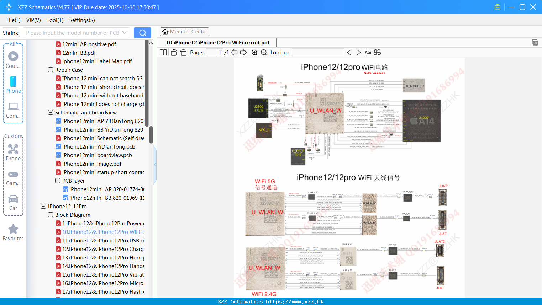Image resolution: width=542 pixels, height=305 pixels.
Task: Rotate the page counterclockwise
Action: click(174, 53)
